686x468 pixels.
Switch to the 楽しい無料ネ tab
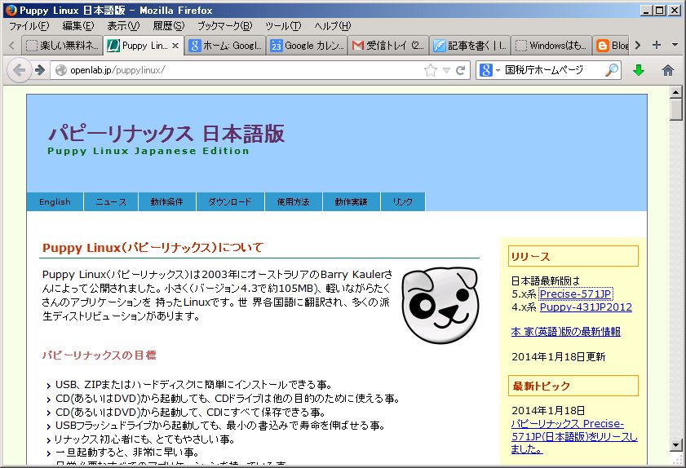click(x=62, y=46)
